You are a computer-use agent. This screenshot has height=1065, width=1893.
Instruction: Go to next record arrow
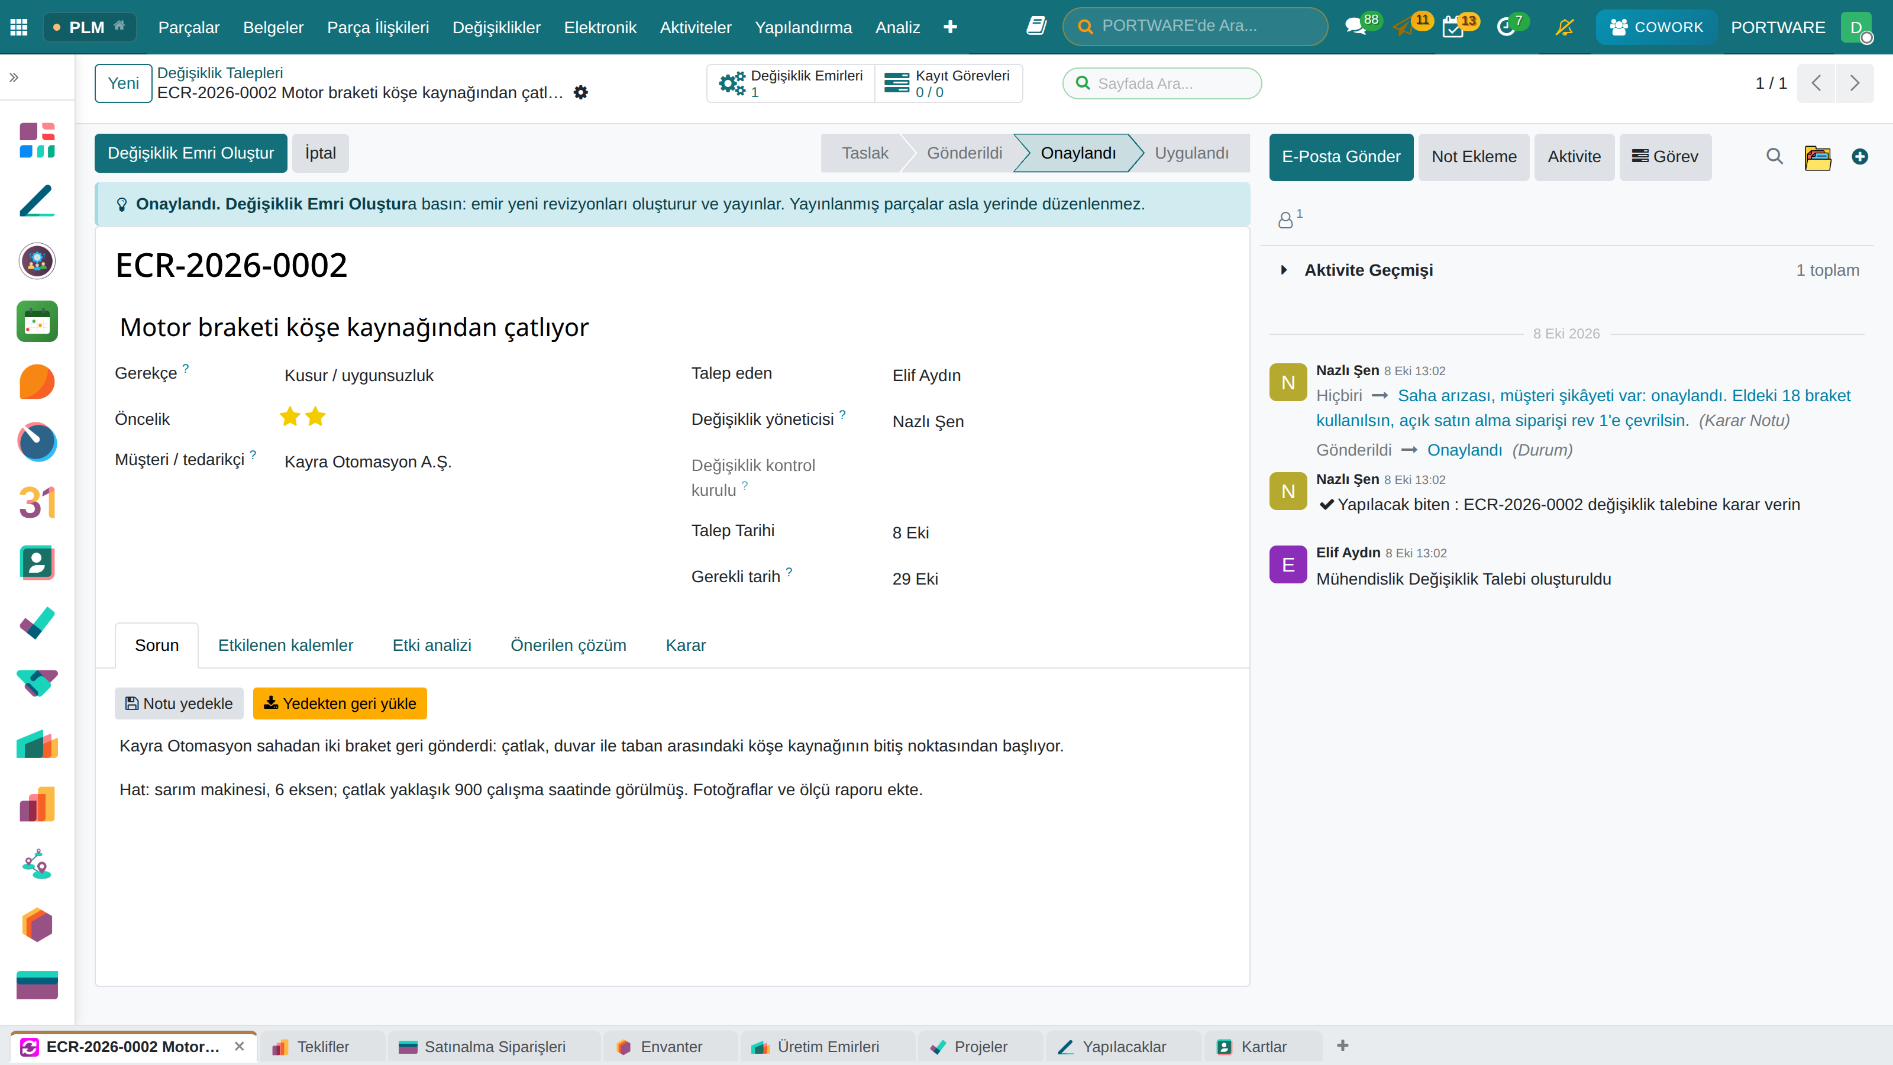(x=1855, y=83)
